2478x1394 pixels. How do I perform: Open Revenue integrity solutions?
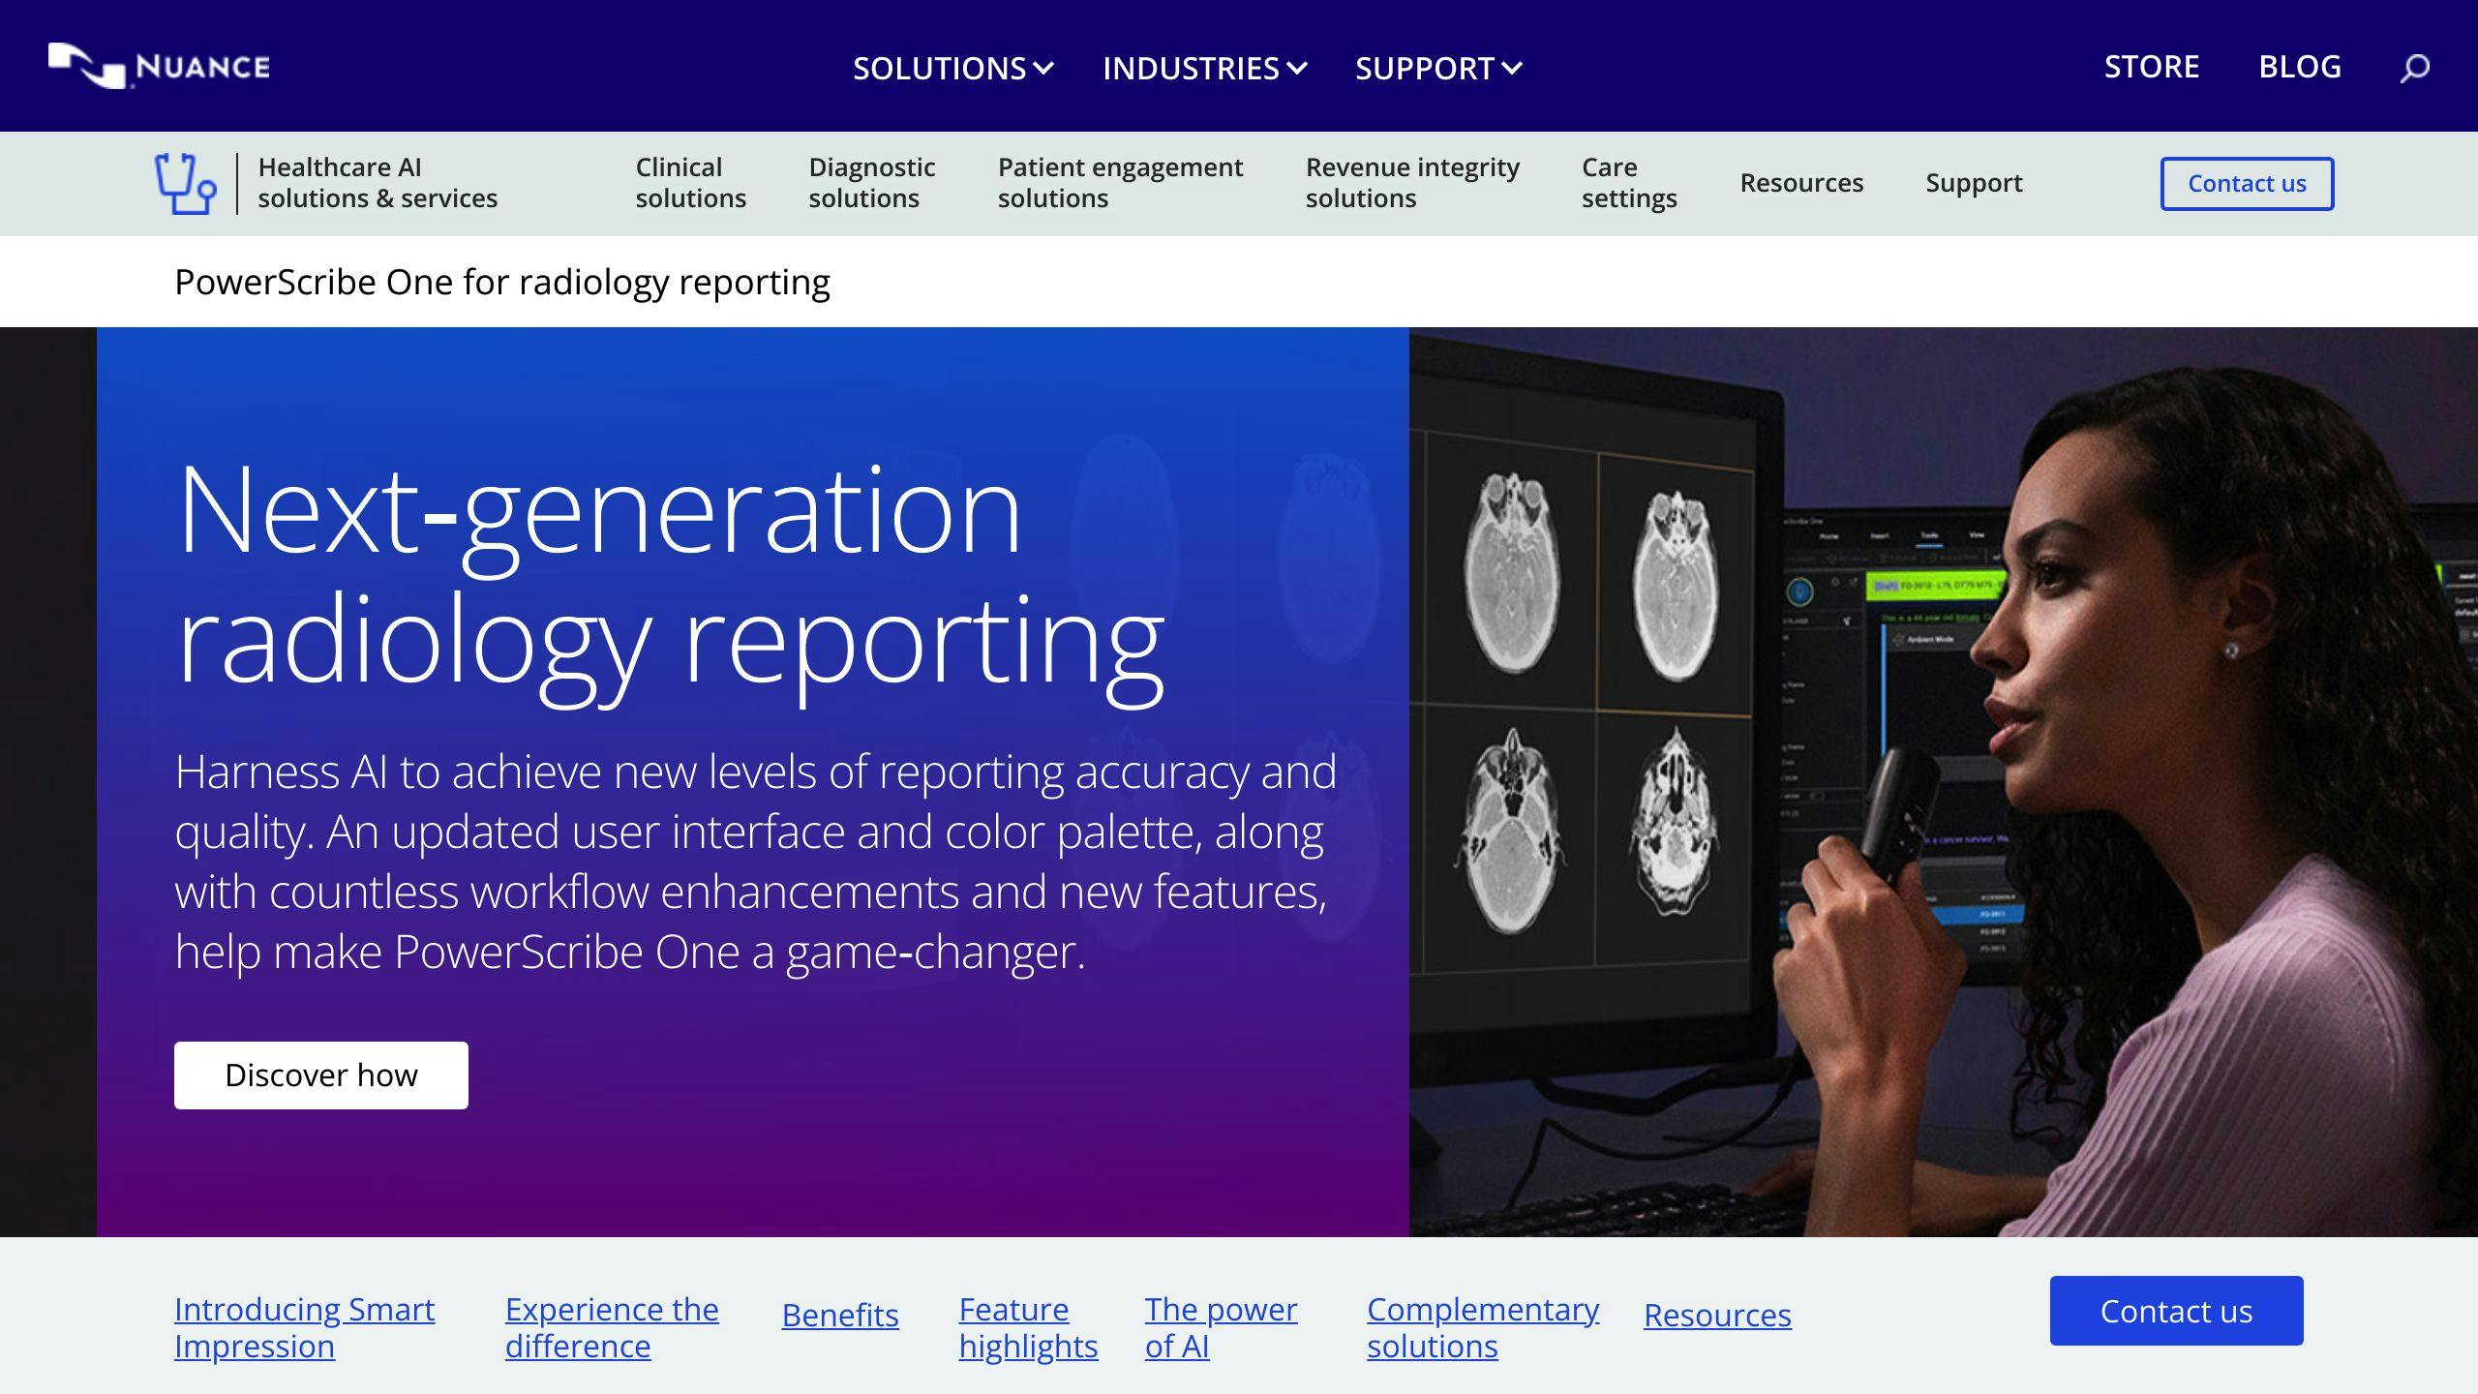(1412, 183)
